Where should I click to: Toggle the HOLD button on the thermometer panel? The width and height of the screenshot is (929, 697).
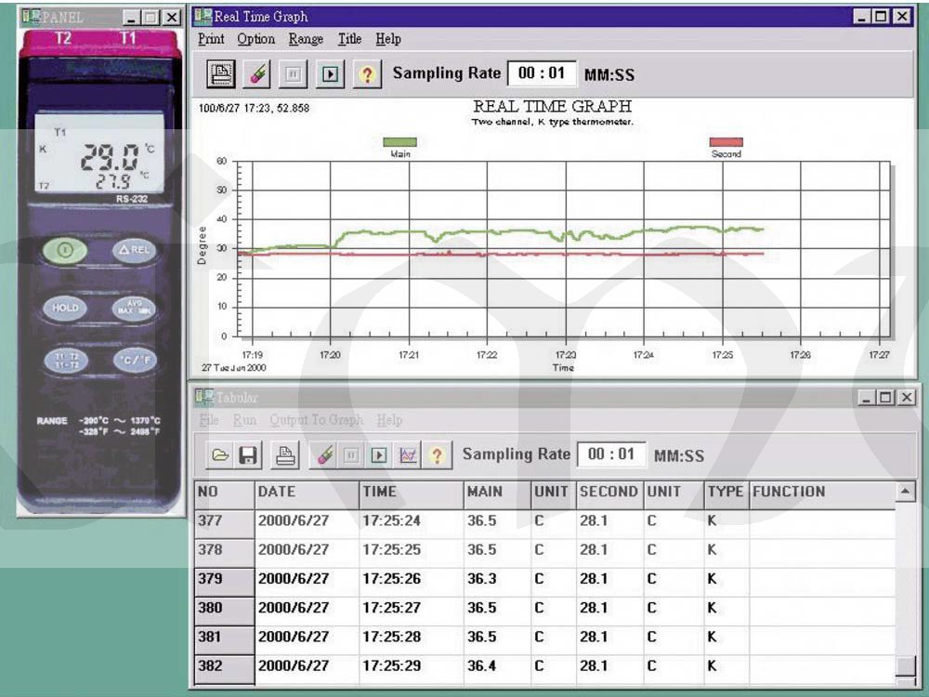[x=65, y=308]
